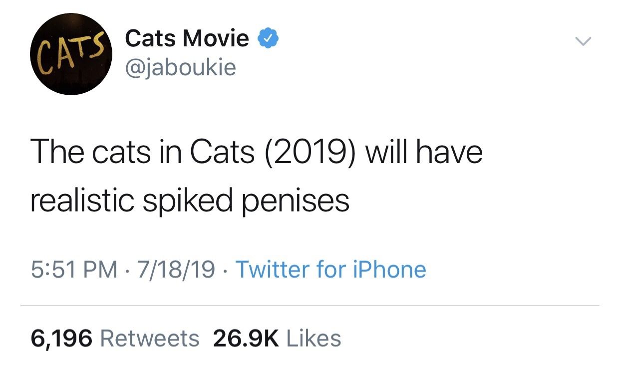Image resolution: width=620 pixels, height=368 pixels.
Task: Open the Cats Movie display name
Action: point(187,38)
